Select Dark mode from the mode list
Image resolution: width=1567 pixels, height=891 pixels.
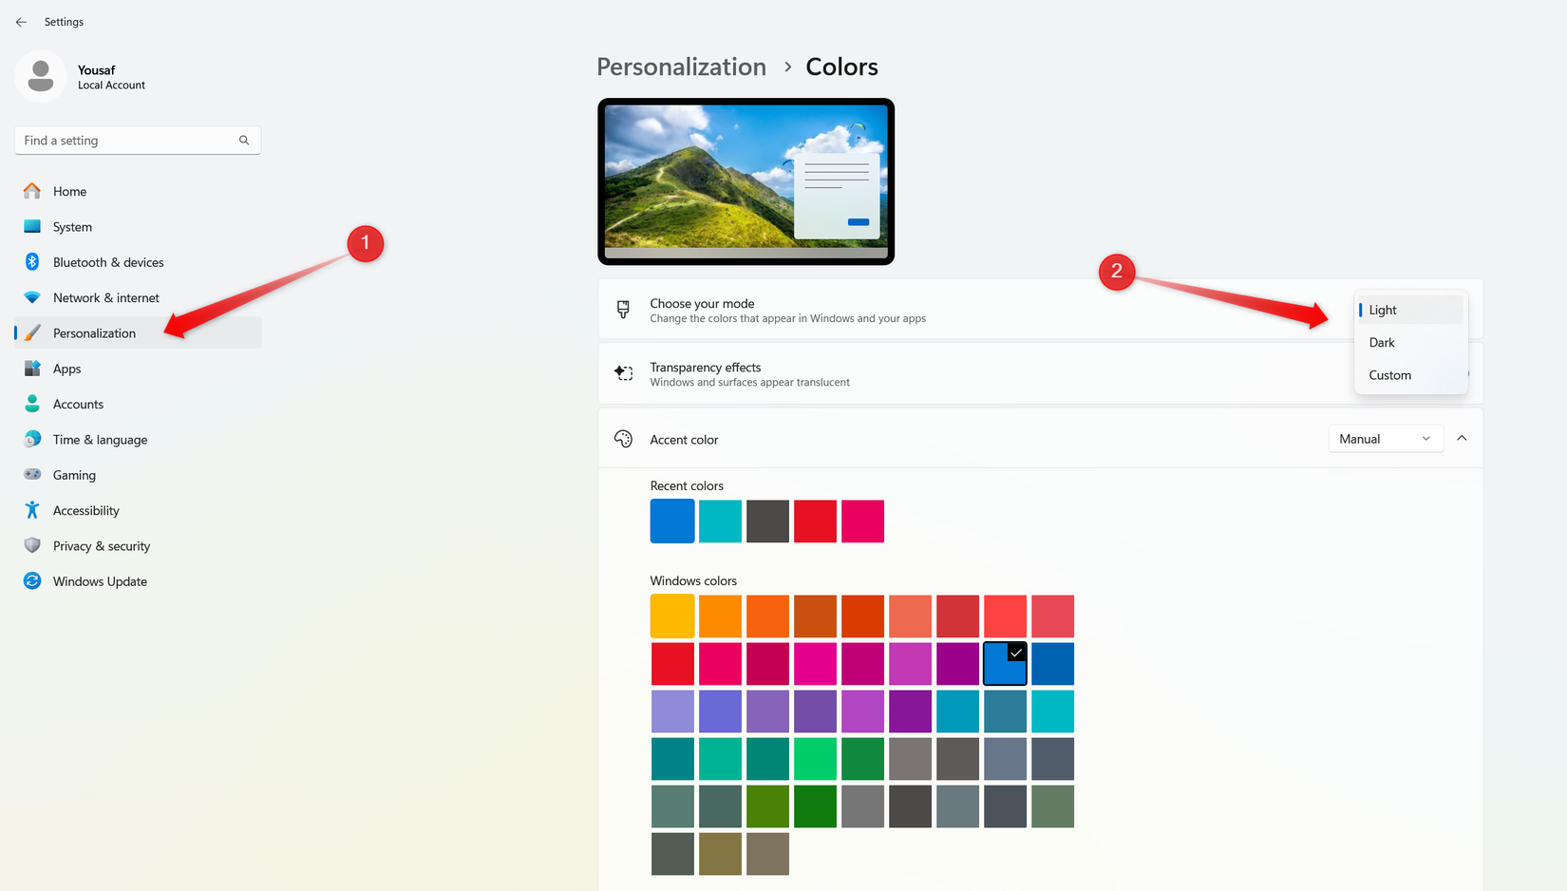coord(1381,342)
